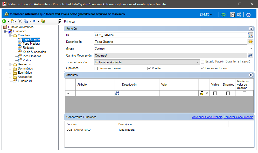Click the square root formula icon

pyautogui.click(x=201, y=93)
